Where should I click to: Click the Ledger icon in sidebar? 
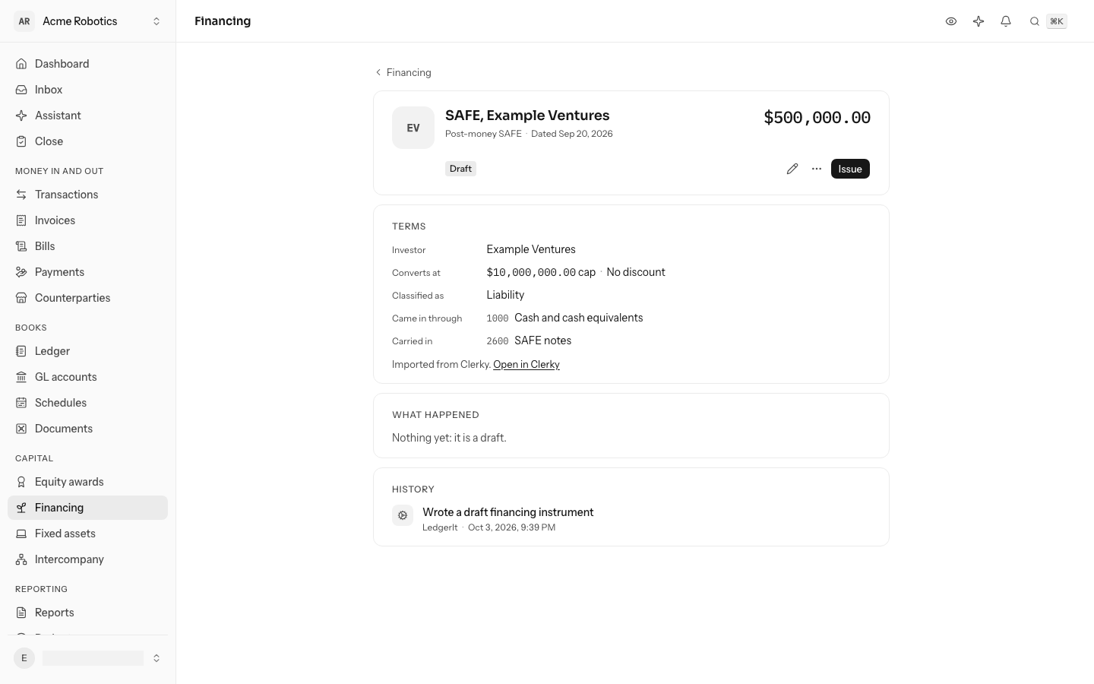21,351
